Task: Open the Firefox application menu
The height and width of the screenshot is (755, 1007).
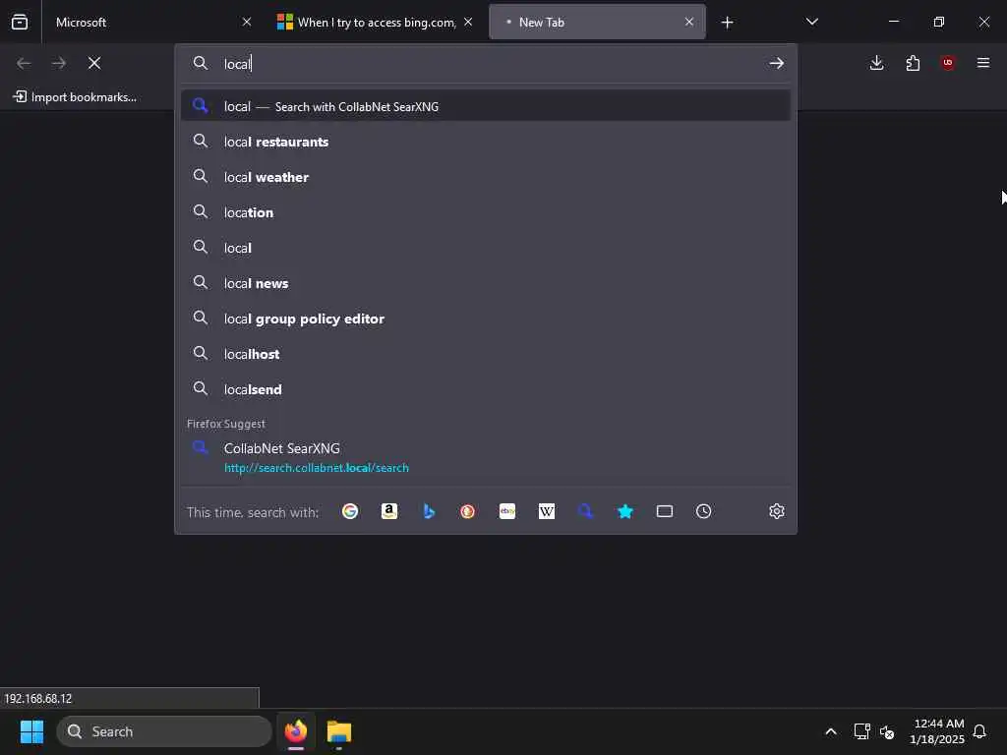Action: [x=983, y=63]
